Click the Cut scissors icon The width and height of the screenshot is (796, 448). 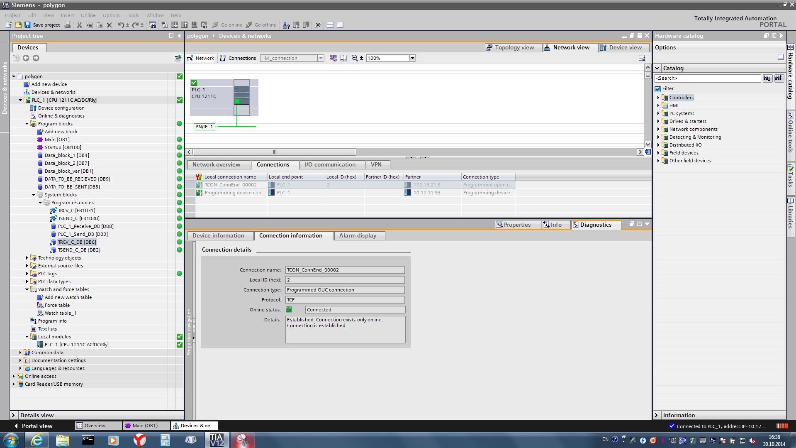[x=79, y=25]
